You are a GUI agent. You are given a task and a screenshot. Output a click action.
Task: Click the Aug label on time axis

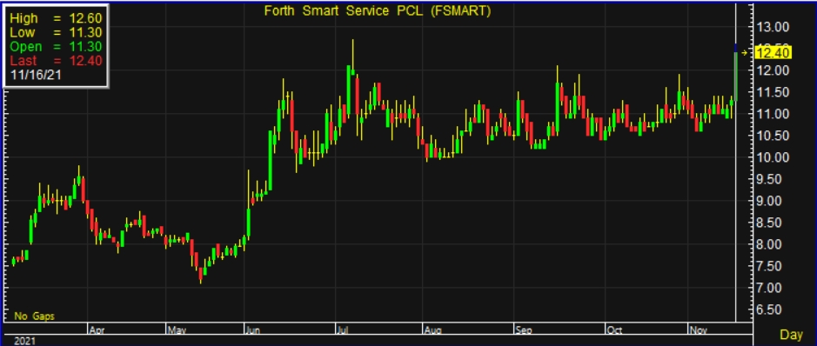pos(433,329)
